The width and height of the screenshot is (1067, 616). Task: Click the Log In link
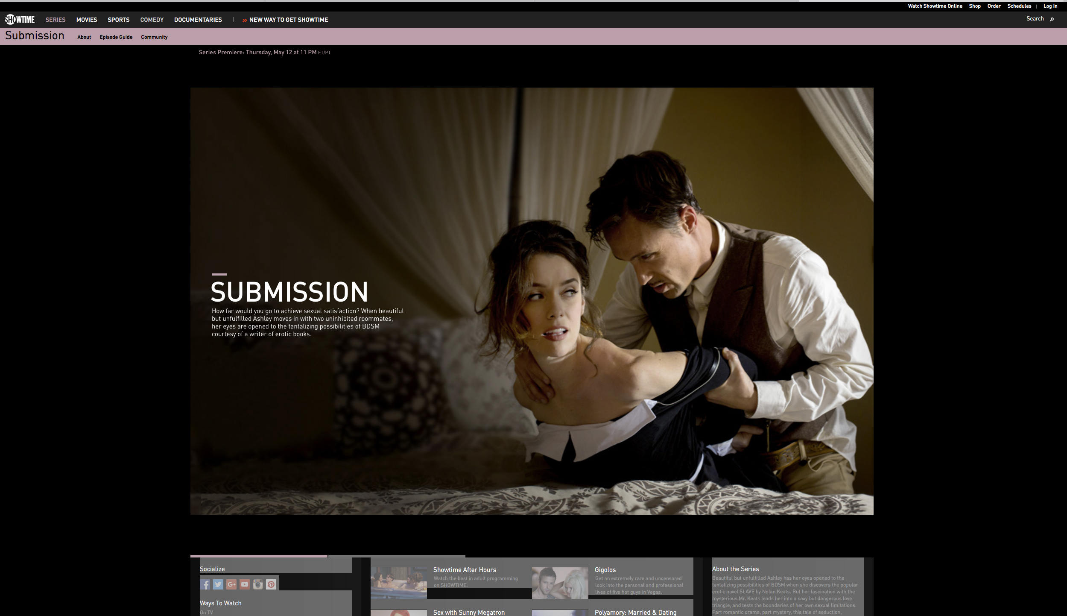click(1050, 6)
